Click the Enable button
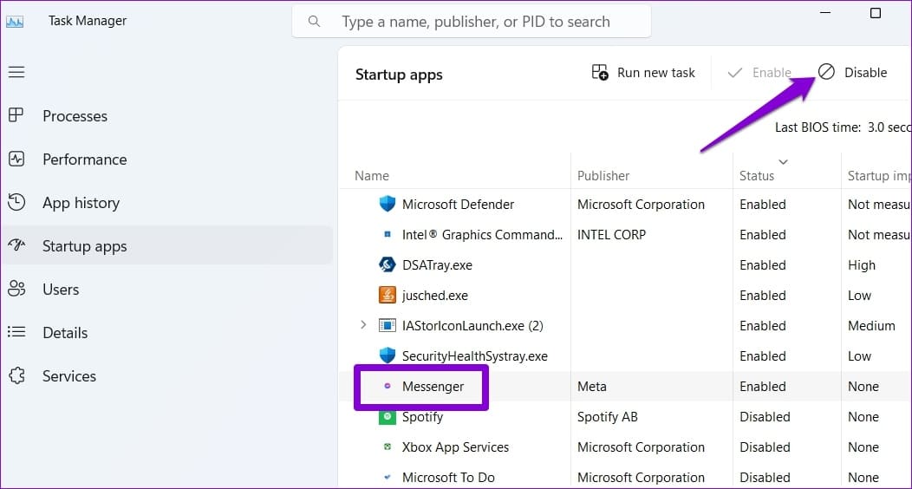This screenshot has width=912, height=489. tap(759, 73)
